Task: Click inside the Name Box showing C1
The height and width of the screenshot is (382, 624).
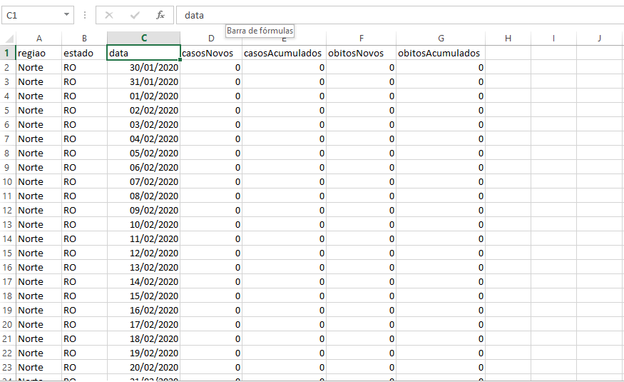Action: [32, 15]
